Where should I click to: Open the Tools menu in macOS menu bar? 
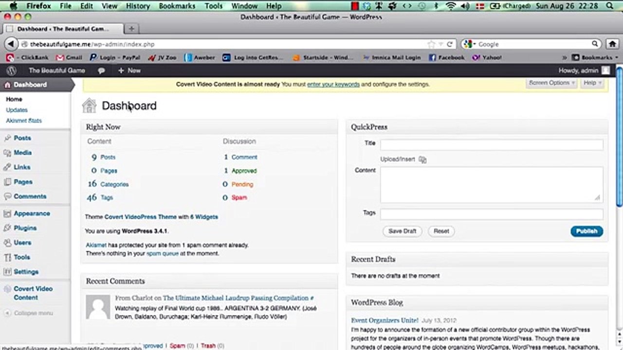coord(213,6)
